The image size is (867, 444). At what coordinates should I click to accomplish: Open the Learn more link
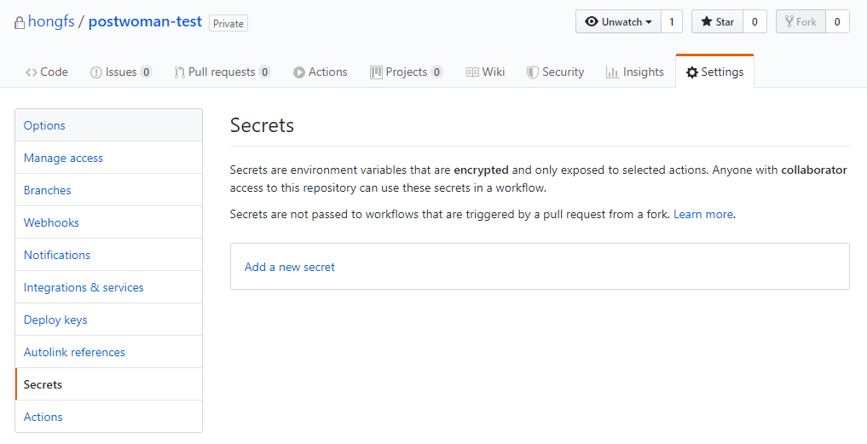(x=703, y=215)
